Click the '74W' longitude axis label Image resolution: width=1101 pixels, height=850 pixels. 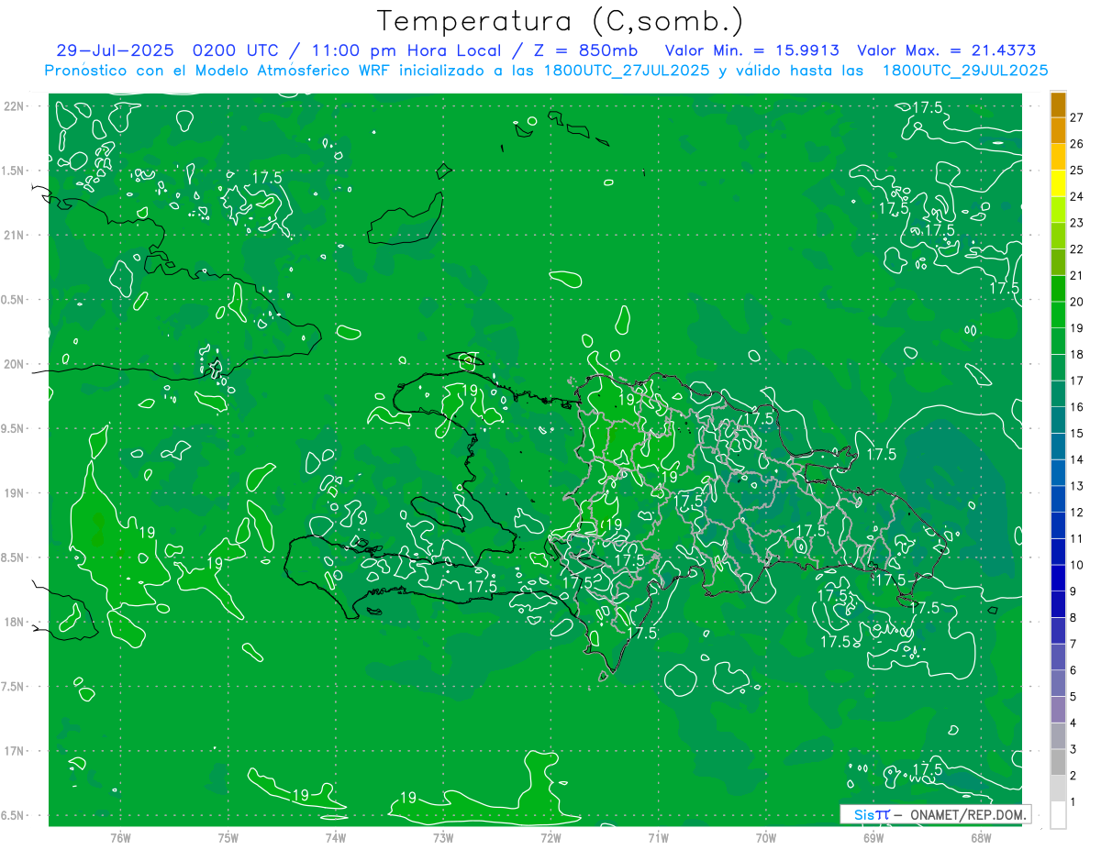click(335, 837)
